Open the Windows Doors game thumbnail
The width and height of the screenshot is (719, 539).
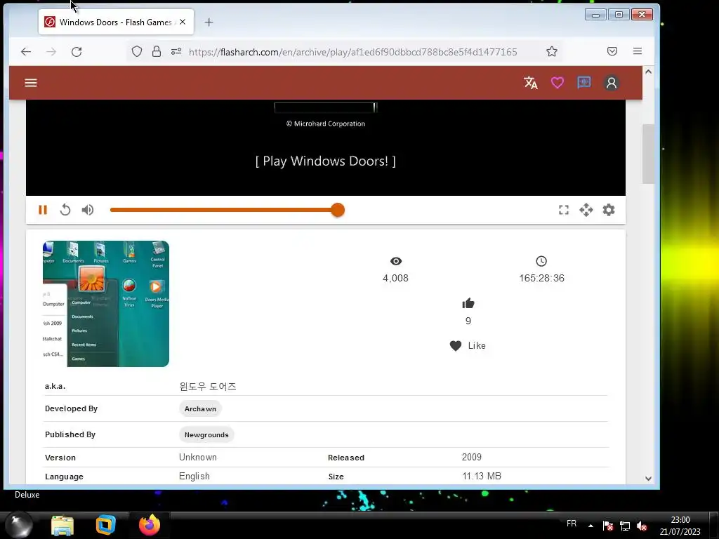tap(106, 303)
